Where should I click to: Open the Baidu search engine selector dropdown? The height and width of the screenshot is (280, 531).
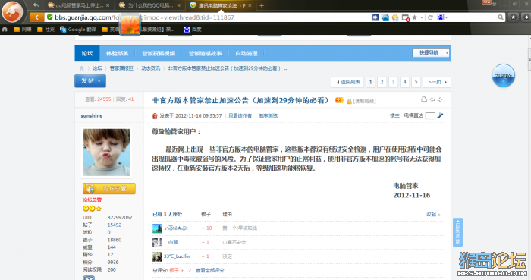(442, 17)
